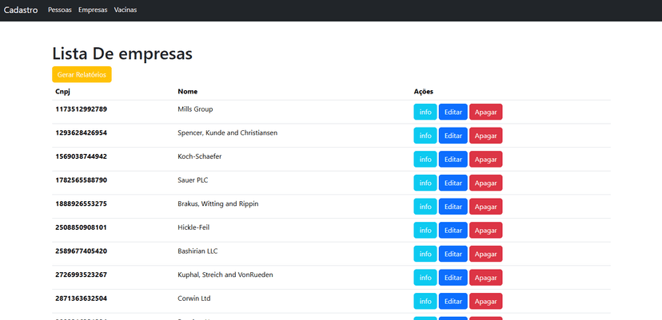This screenshot has width=662, height=320.
Task: Click the Gerar Relatórios button
Action: pos(82,74)
